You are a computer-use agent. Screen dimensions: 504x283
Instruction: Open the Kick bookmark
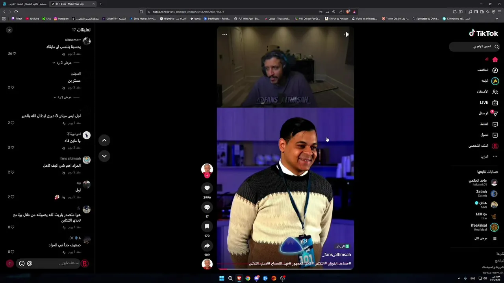tap(46, 18)
